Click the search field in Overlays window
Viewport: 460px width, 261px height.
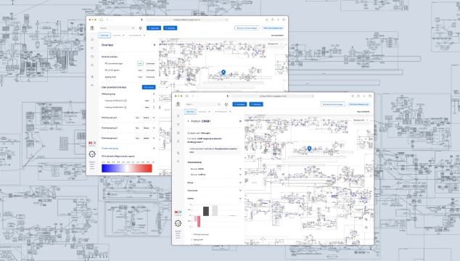(x=118, y=28)
